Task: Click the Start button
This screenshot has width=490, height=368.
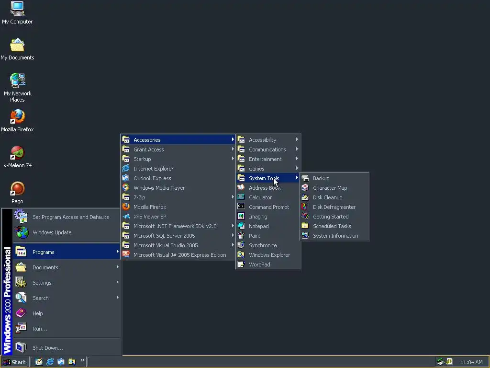Action: pyautogui.click(x=14, y=362)
